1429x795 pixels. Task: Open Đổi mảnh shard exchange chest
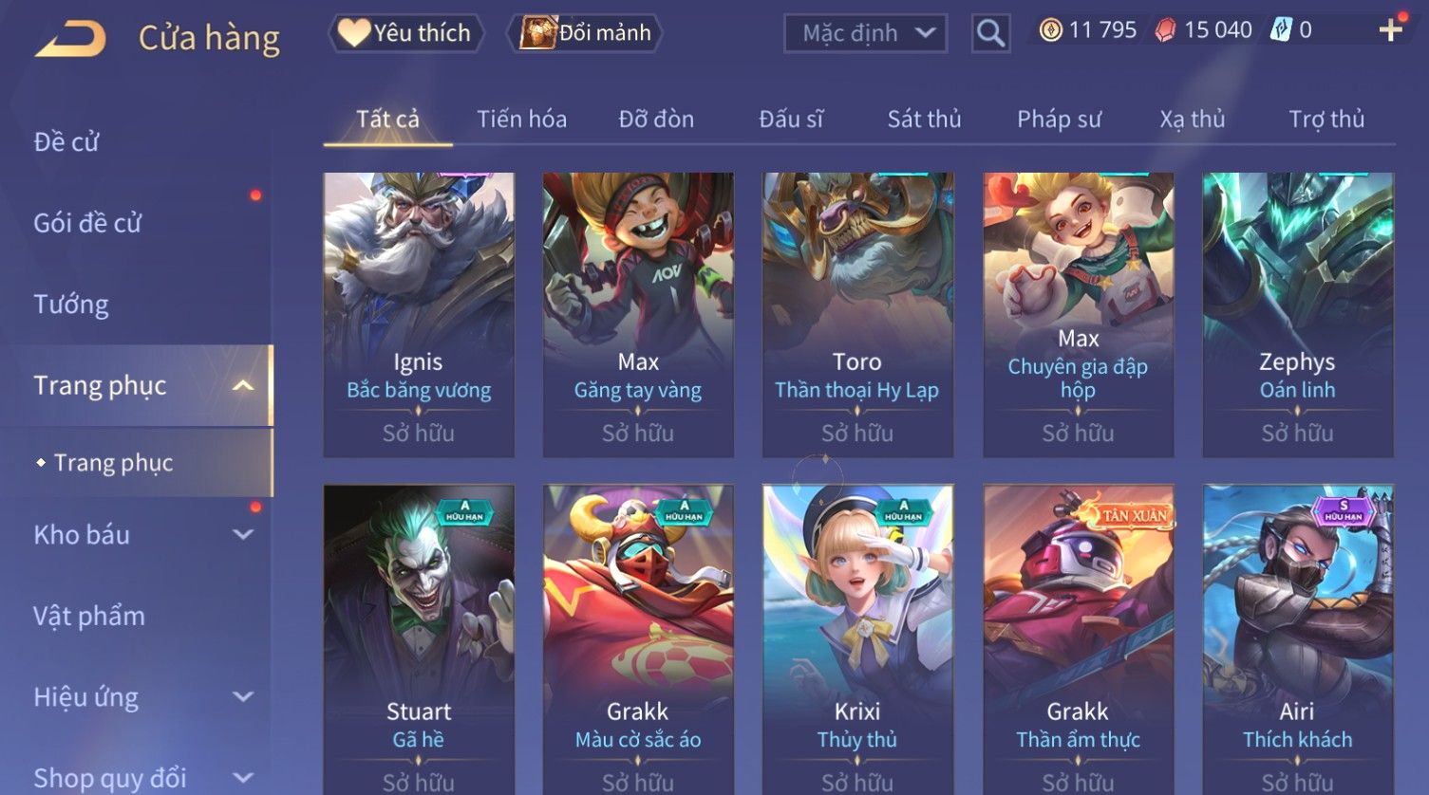586,33
